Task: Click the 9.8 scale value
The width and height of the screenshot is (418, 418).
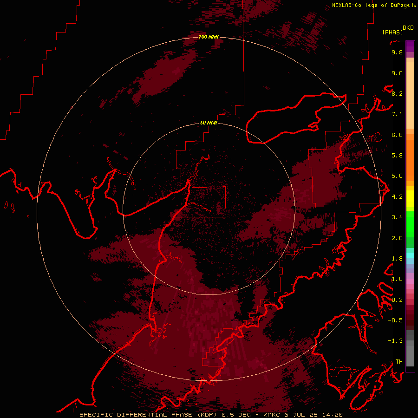Action: click(397, 52)
